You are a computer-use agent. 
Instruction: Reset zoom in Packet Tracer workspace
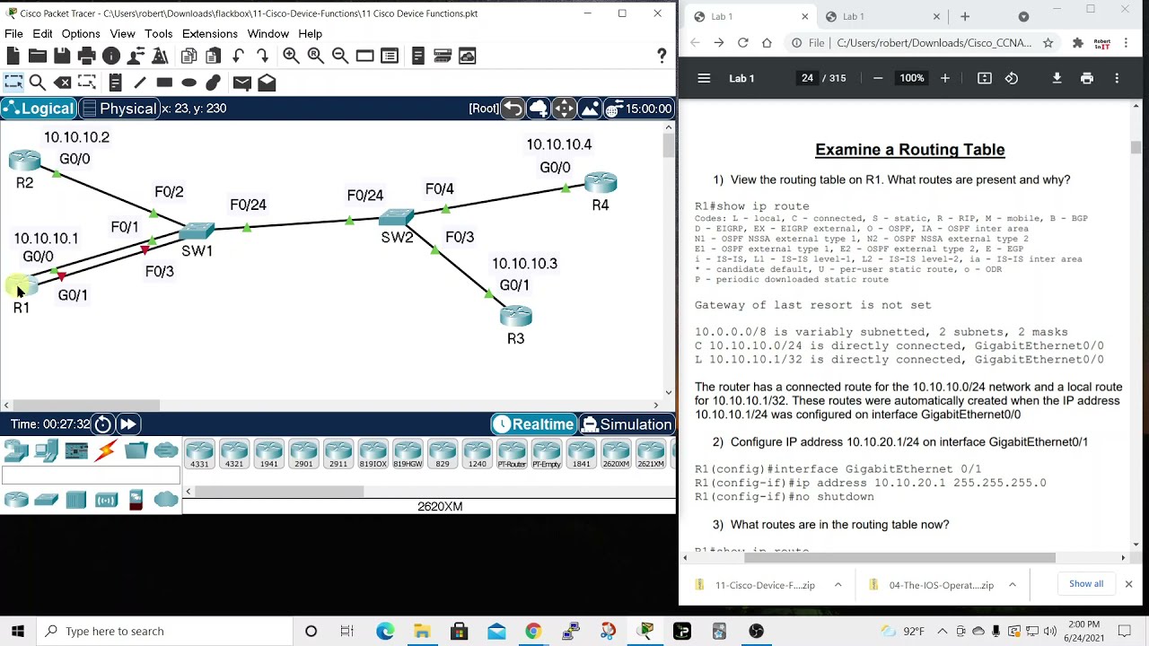coord(315,56)
